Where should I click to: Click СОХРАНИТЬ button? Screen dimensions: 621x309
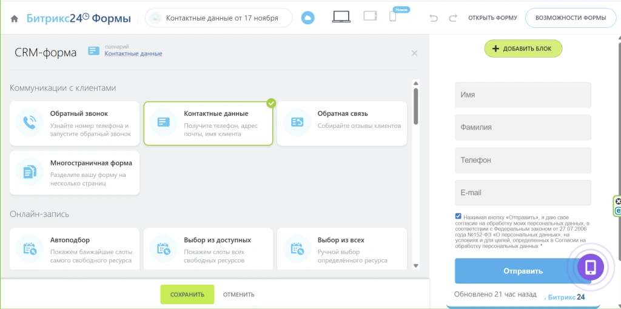(187, 294)
